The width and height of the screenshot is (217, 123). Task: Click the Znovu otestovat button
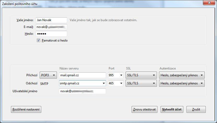click(x=145, y=109)
